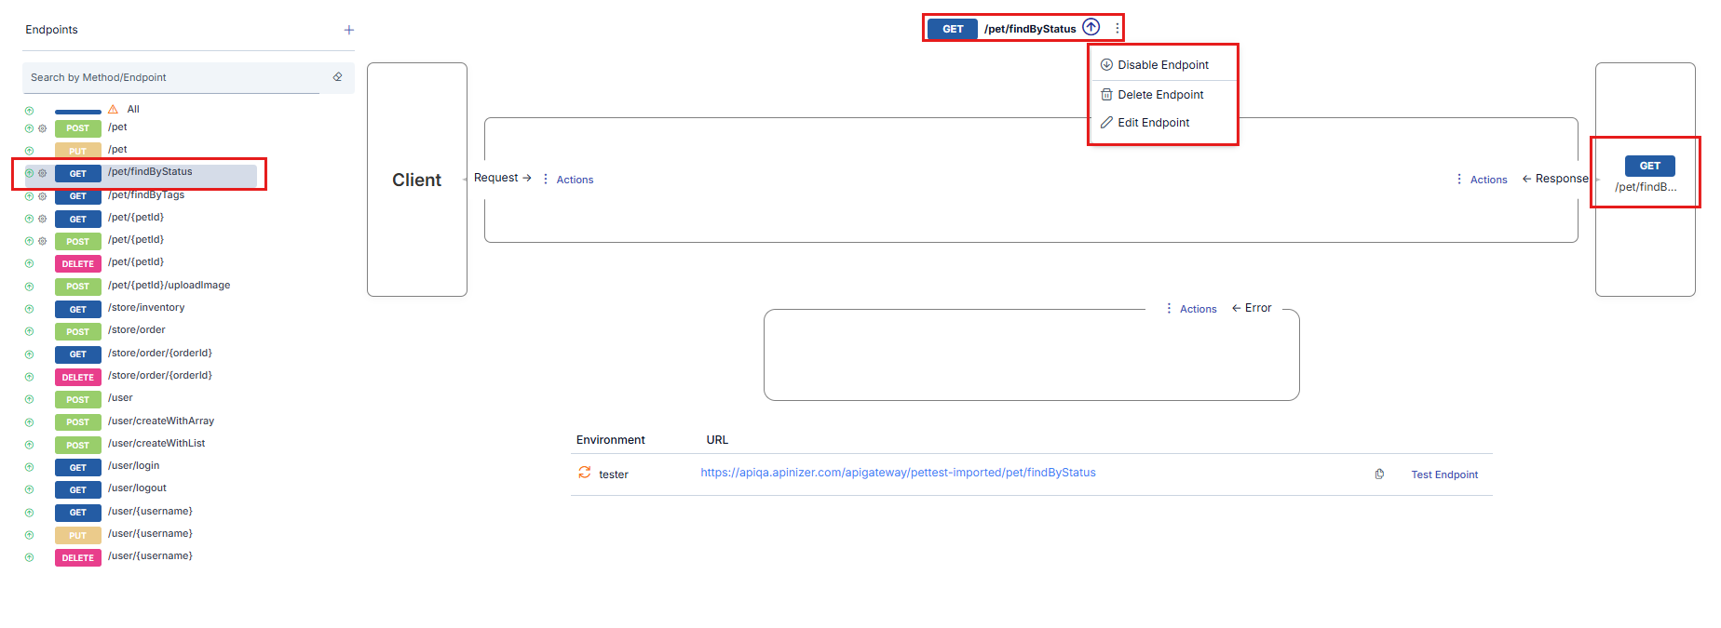Click the status icon on the DELETE /user/{username} row
This screenshot has height=628, width=1721.
[29, 557]
